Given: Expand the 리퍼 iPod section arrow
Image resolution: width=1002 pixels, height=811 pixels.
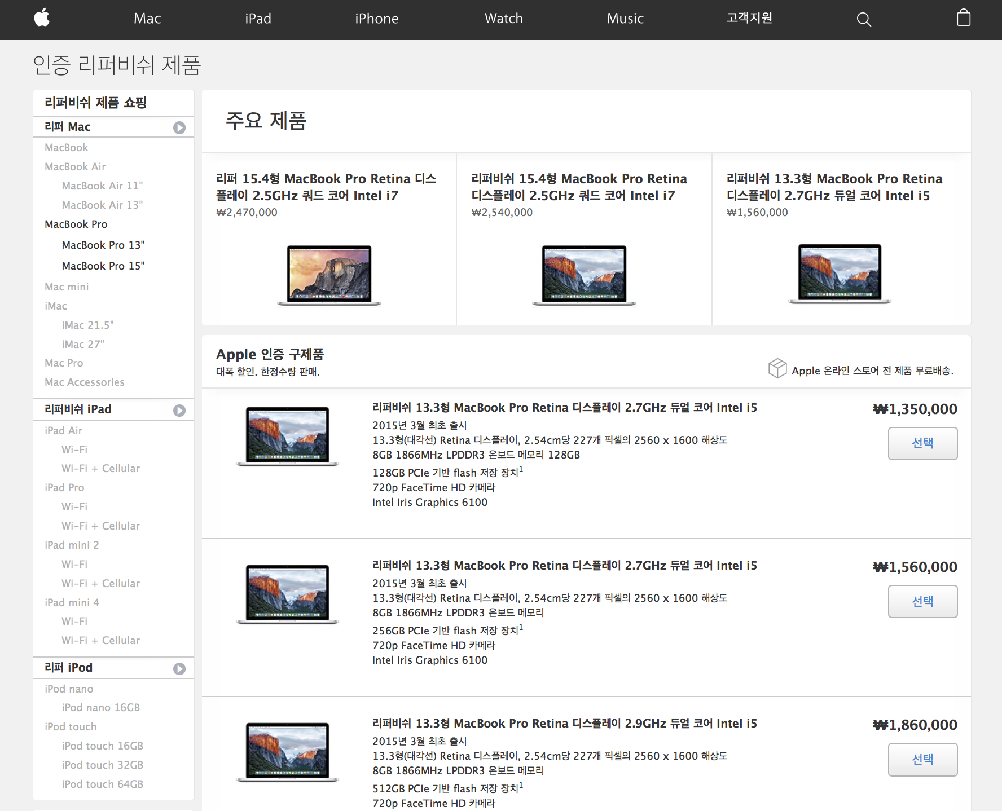Looking at the screenshot, I should point(179,668).
